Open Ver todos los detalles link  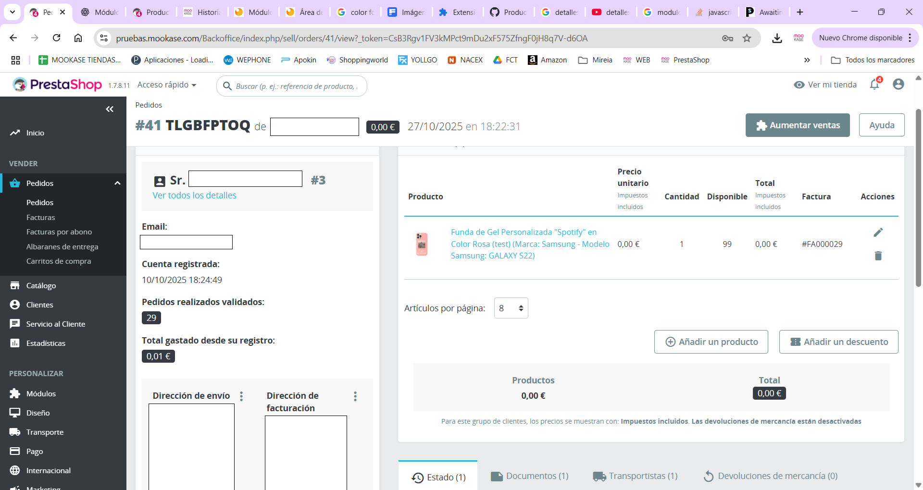(x=194, y=195)
